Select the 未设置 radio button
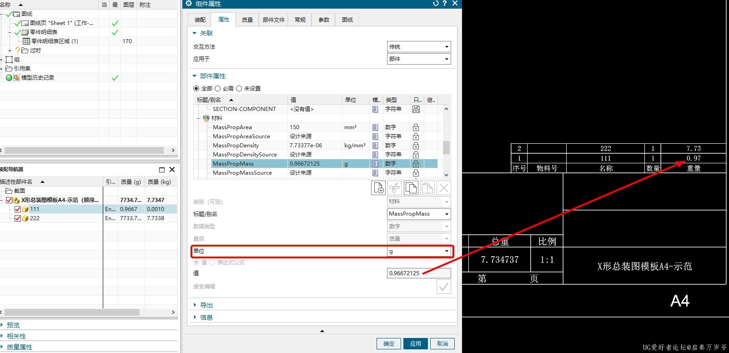 click(x=239, y=89)
